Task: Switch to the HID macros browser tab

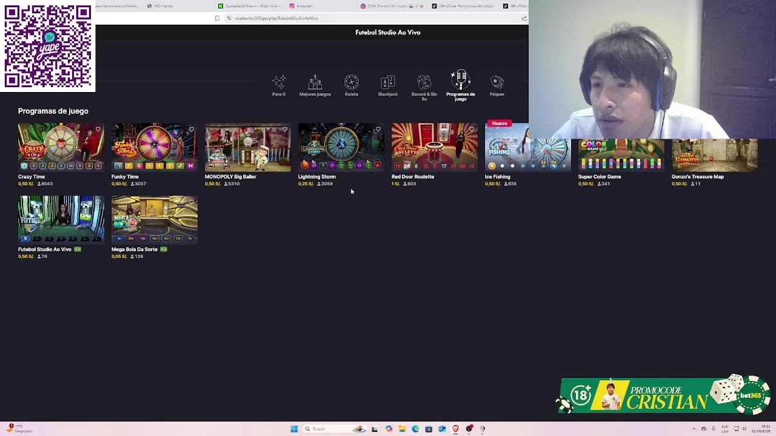Action: (x=161, y=6)
